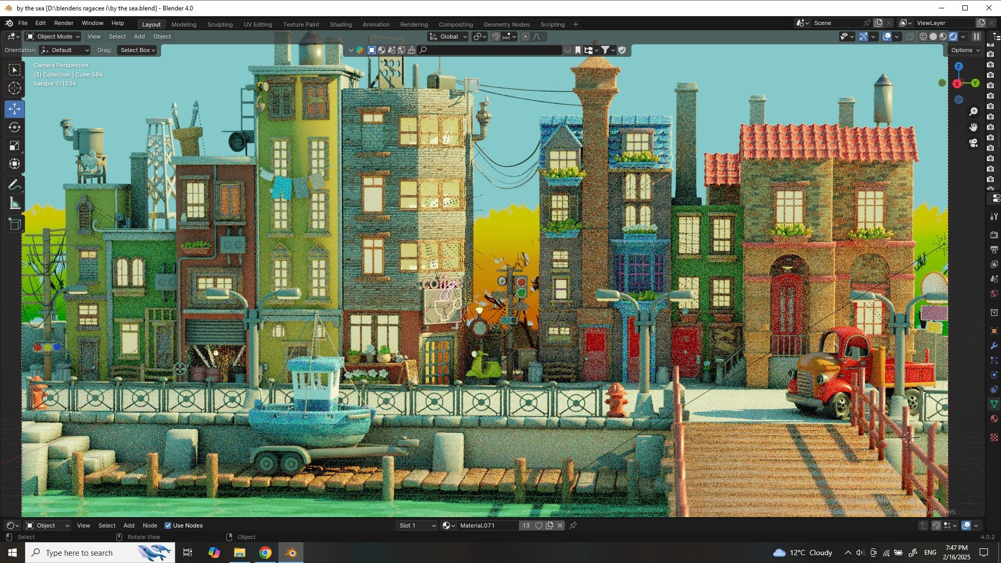
Task: Open File Explorer from the taskbar
Action: click(x=240, y=553)
